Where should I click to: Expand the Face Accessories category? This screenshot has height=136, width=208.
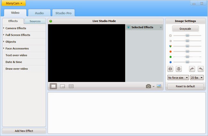click(24, 48)
